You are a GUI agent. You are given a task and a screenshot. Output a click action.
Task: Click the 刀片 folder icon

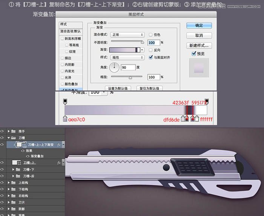(x=13, y=202)
